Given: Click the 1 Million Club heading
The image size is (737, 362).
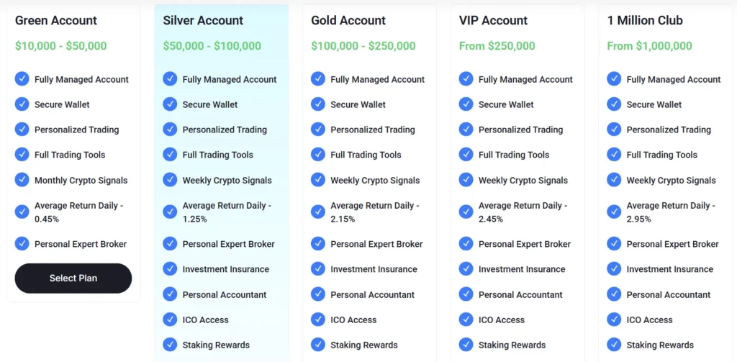Looking at the screenshot, I should tap(645, 21).
